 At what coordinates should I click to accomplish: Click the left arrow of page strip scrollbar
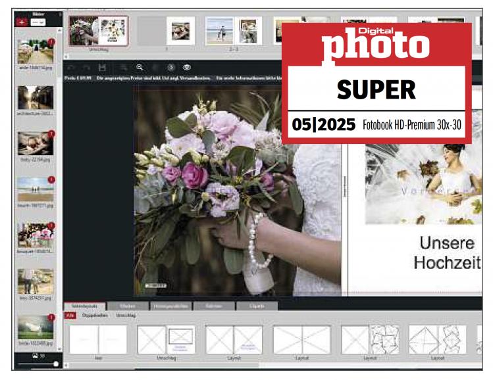click(66, 57)
